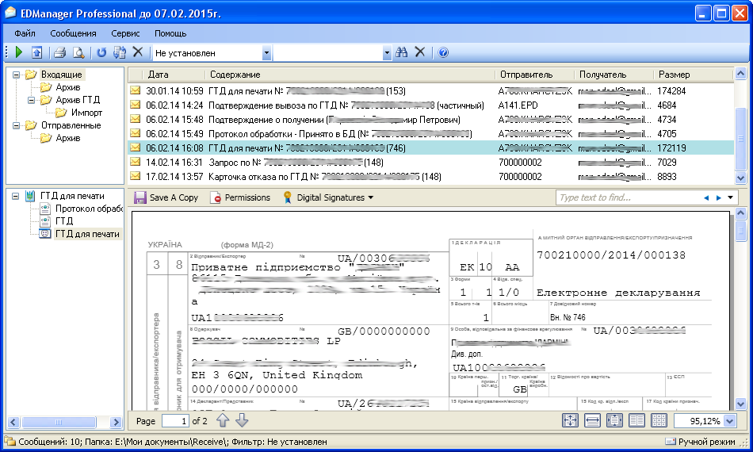The image size is (753, 452).
Task: Click the fit page view icon
Action: pos(570,421)
